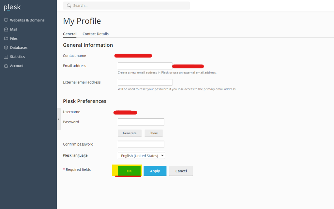334x209 pixels.
Task: Click the Databases stack icon in sidebar
Action: [6, 47]
